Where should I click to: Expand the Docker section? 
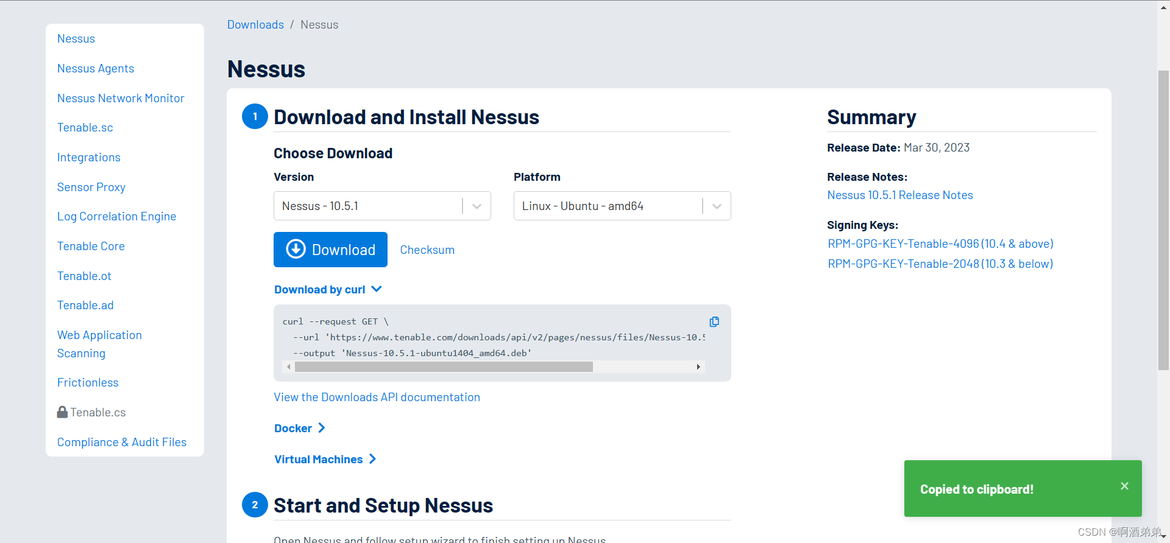[x=300, y=428]
